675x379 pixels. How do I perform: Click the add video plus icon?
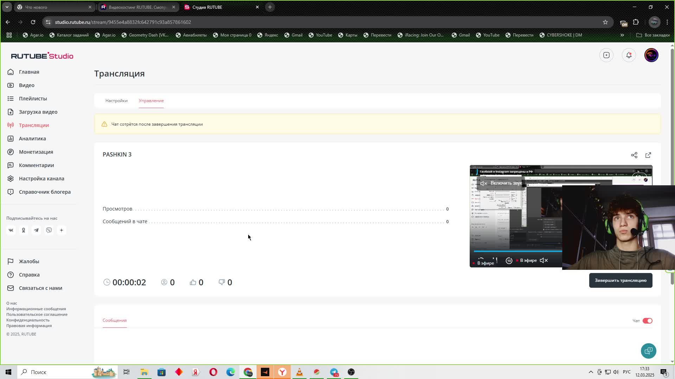[x=606, y=55]
